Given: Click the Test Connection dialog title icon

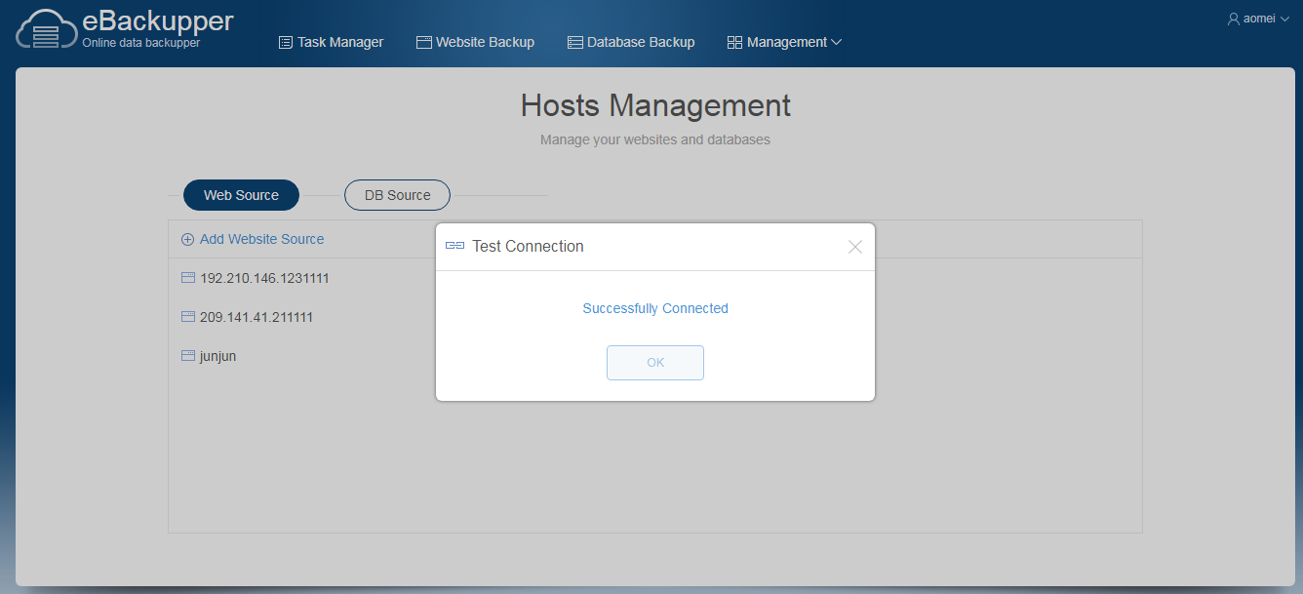Looking at the screenshot, I should tap(454, 246).
